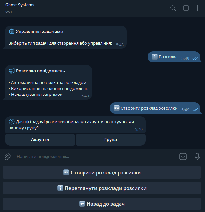Choose the Група inline button
Viewport: 205px width, 212px height.
point(111,140)
